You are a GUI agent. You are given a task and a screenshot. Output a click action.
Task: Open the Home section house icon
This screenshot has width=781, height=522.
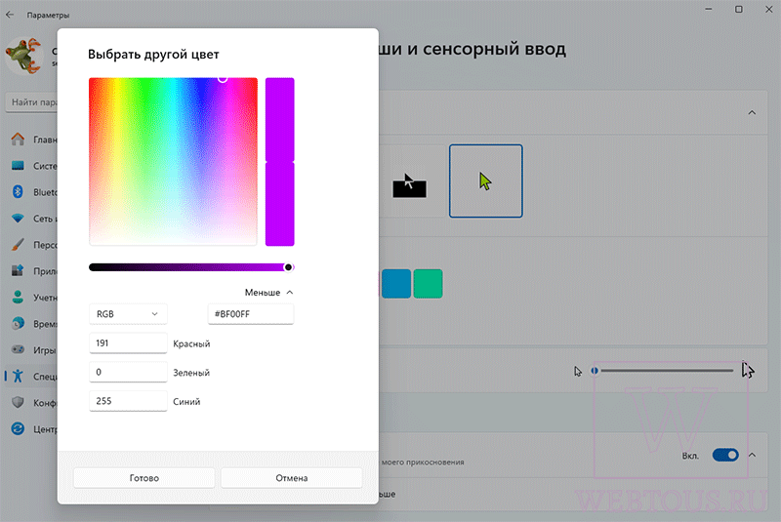point(18,140)
